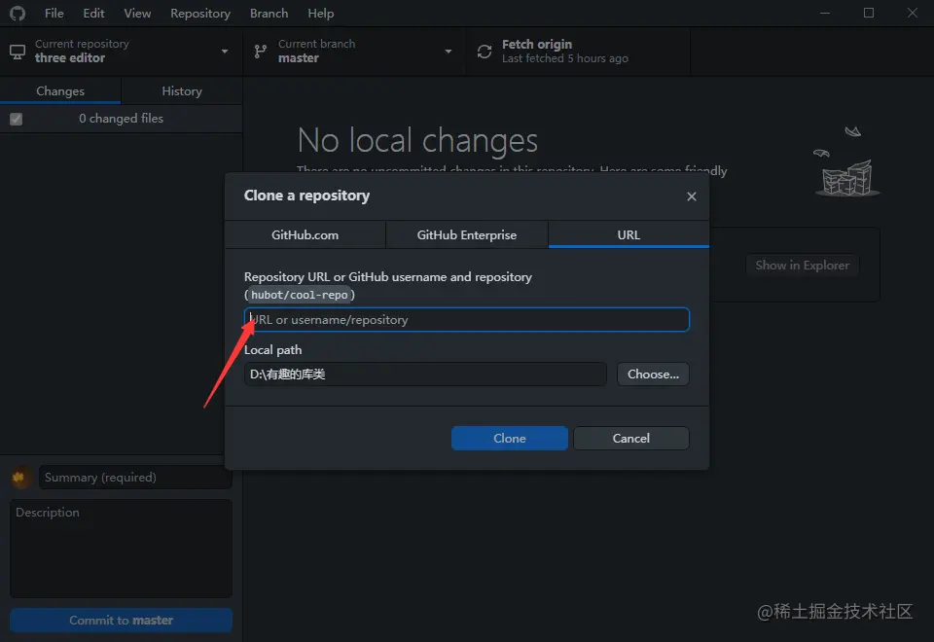Viewport: 934px width, 642px height.
Task: Click the blue Clone button
Action: (509, 439)
